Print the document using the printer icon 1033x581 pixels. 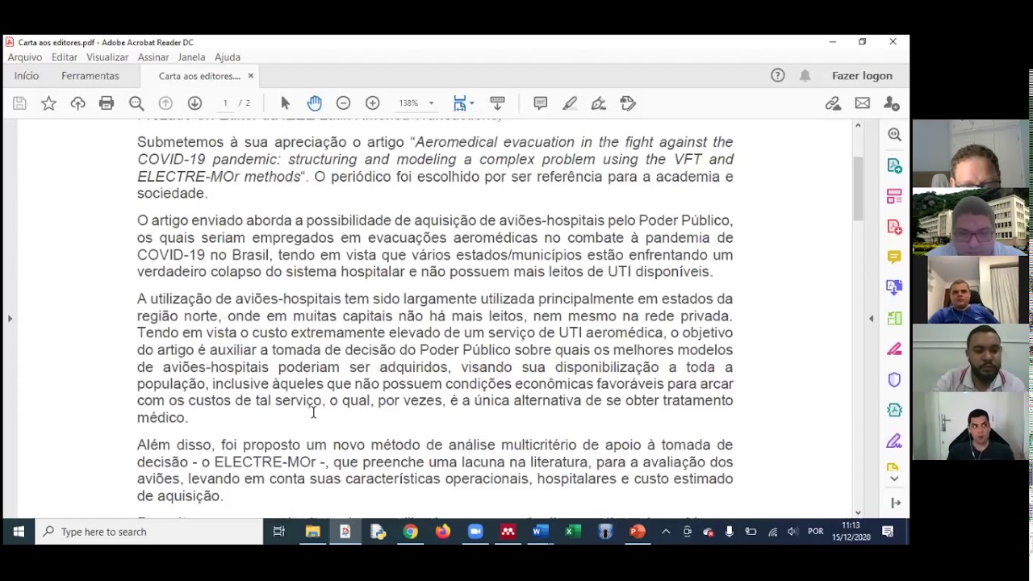107,103
